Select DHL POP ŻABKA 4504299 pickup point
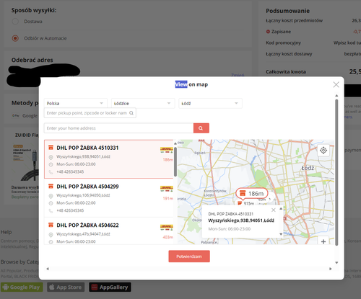Screen dimensions: 361x299 pos(109,198)
